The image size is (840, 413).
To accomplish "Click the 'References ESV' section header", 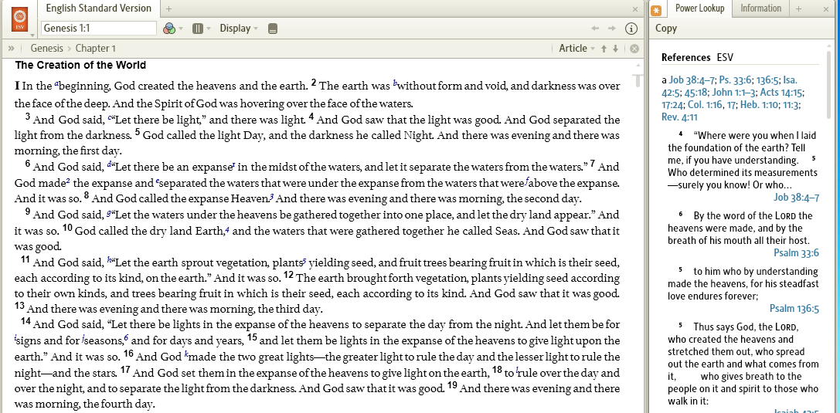I will 697,58.
